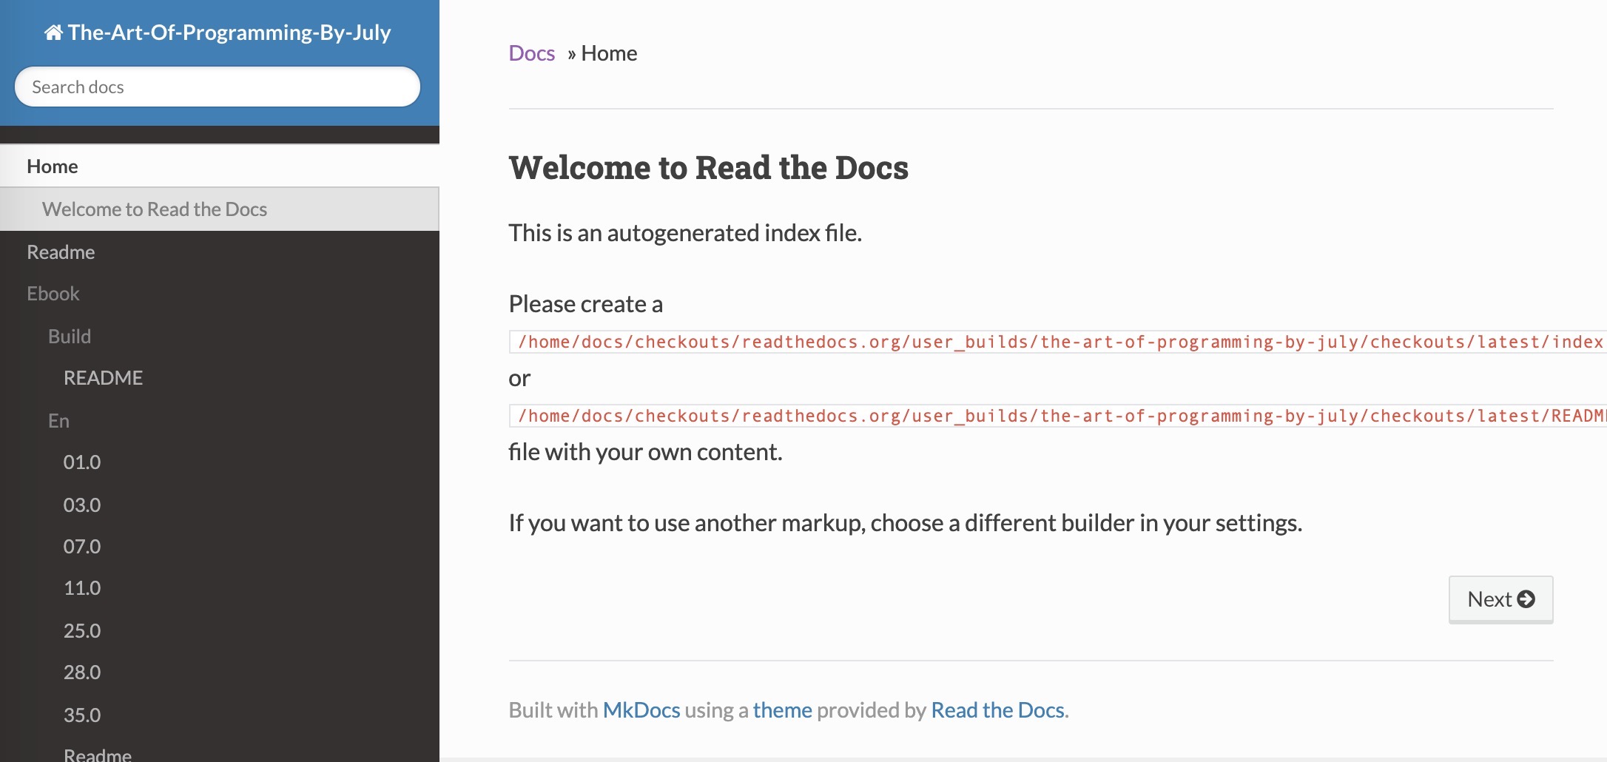Open the Home sidebar item
The image size is (1607, 762).
coord(53,166)
